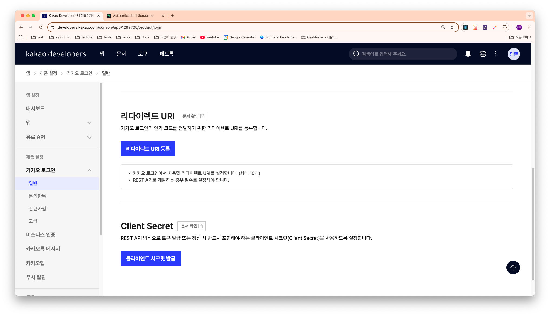Open the language globe icon
Screen dimensions: 550x316
(483, 54)
